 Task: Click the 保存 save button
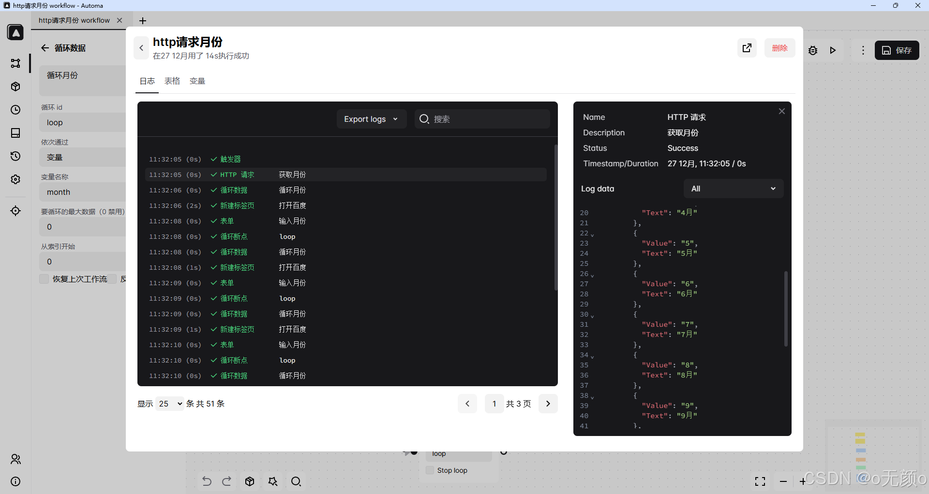pos(897,50)
